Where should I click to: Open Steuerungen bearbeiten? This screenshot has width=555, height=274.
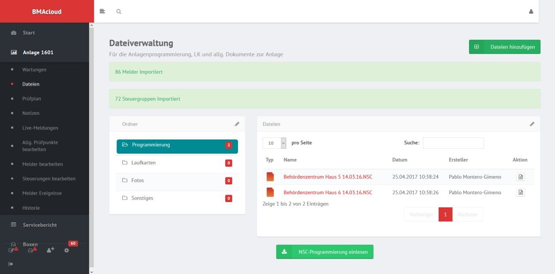[x=49, y=179]
